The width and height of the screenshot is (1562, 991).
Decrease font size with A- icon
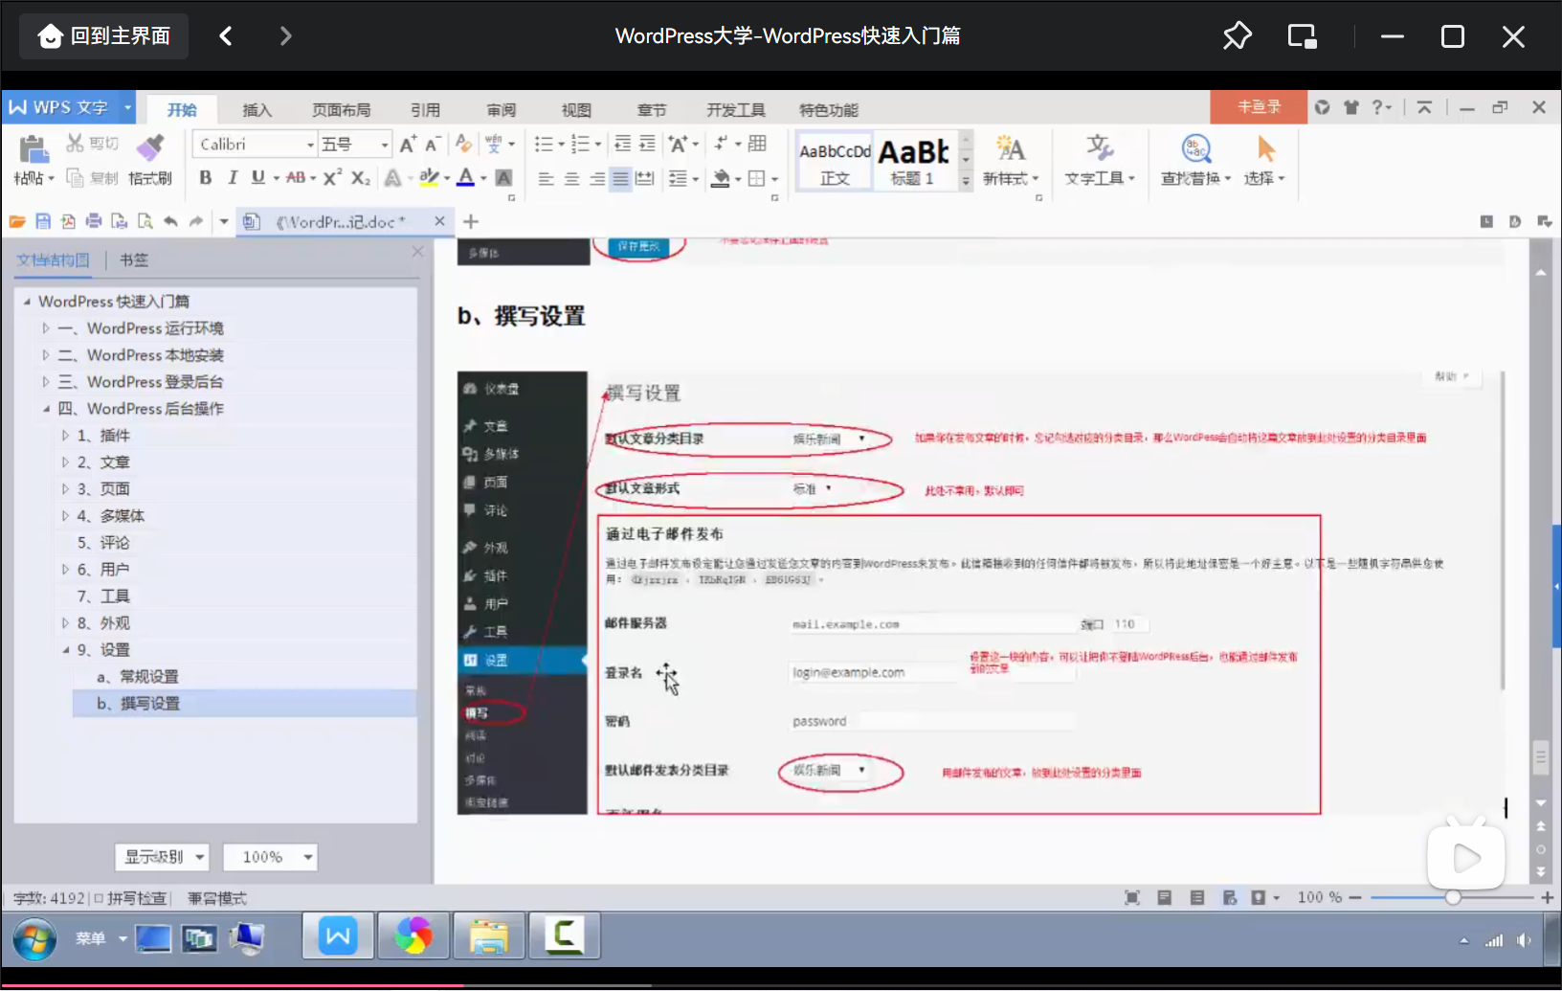point(433,145)
